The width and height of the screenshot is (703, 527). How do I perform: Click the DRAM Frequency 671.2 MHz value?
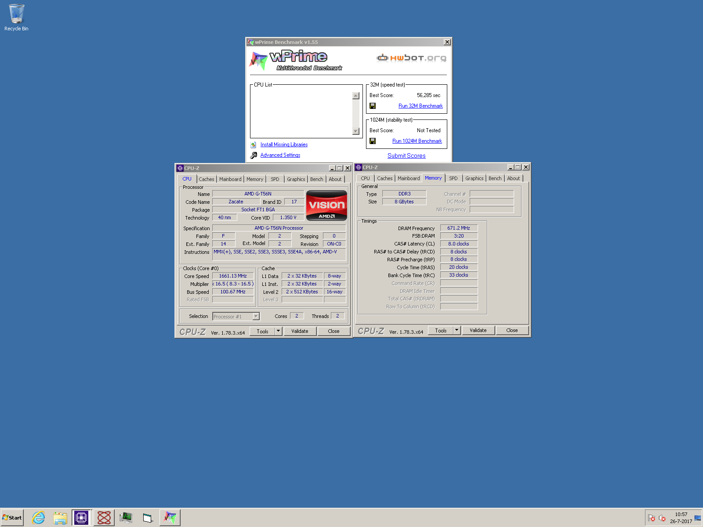coord(459,228)
